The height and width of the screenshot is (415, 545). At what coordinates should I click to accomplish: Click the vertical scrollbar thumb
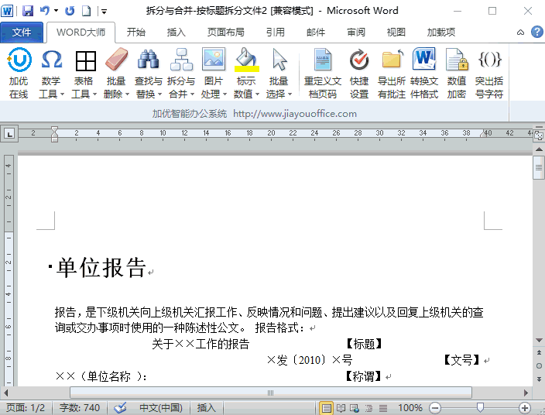(x=539, y=168)
